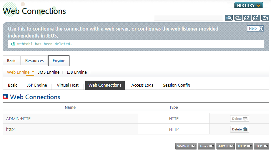Open the Virtual Host sub-tab
Viewport: 271px width, 152px height.
tap(68, 85)
